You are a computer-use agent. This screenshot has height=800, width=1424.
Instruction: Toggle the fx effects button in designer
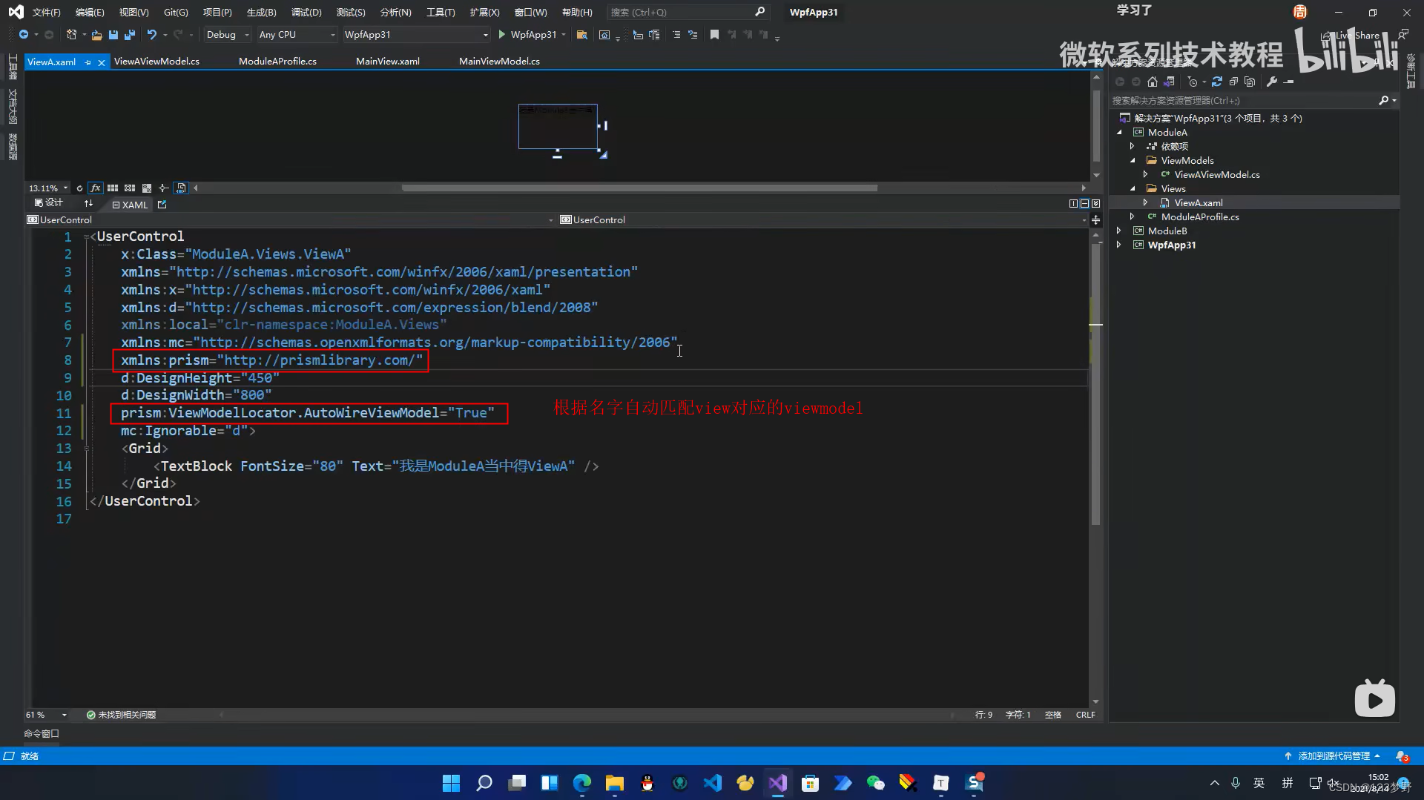pos(96,188)
